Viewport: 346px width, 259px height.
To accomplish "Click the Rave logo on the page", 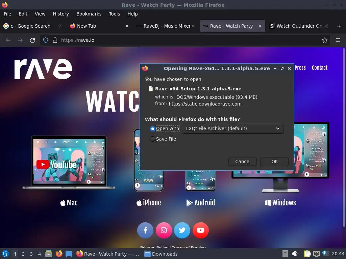I will click(43, 69).
